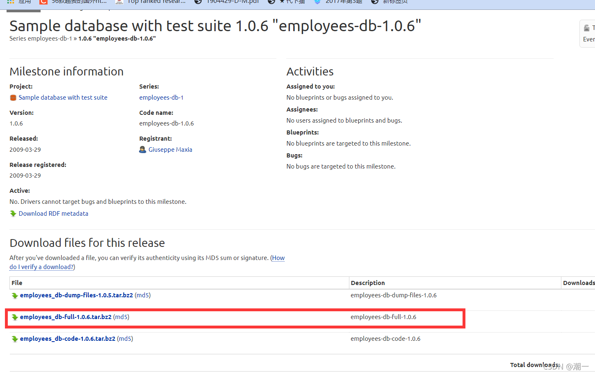This screenshot has height=374, width=595.
Task: Click the 'Download files for this release' heading
Action: pos(87,243)
